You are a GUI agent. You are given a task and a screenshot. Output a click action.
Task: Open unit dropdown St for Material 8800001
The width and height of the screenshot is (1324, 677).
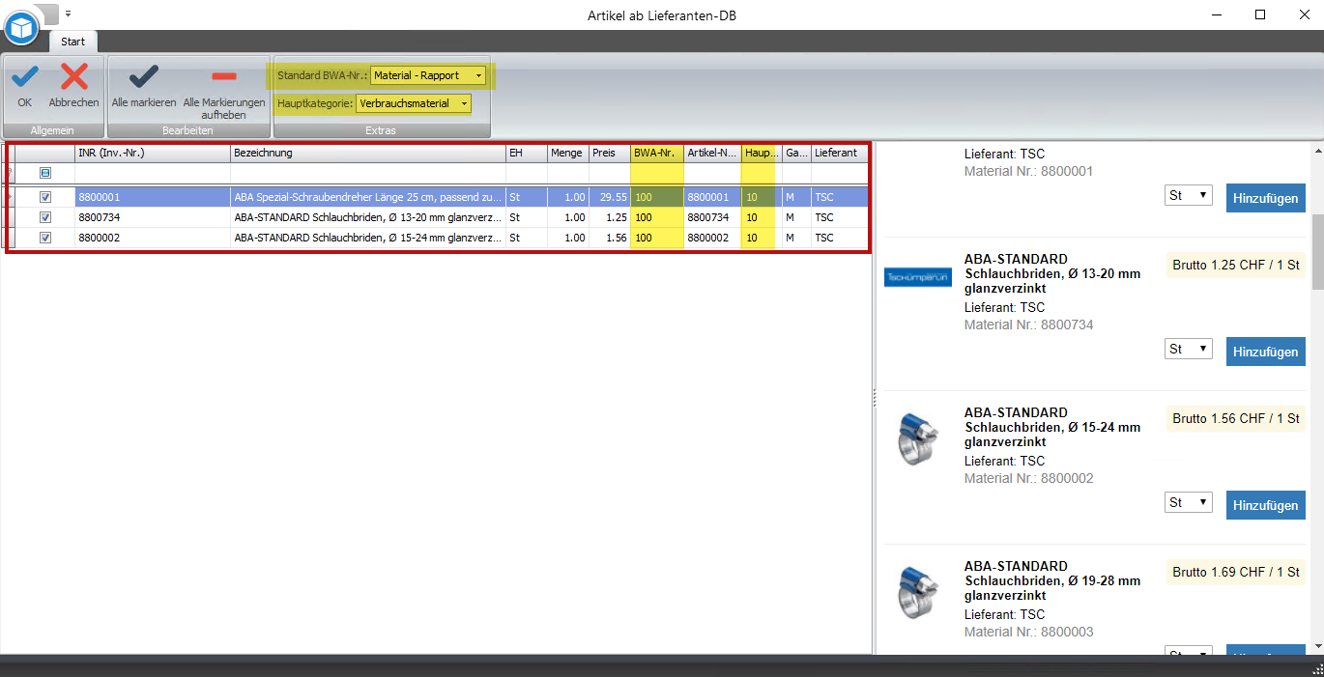[x=1189, y=195]
